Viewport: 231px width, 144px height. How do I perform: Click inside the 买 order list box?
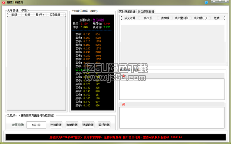(x=172, y=117)
